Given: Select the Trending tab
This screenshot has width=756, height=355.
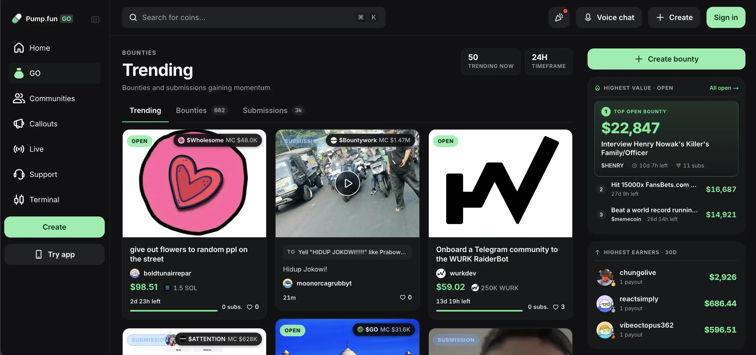Looking at the screenshot, I should coord(145,110).
